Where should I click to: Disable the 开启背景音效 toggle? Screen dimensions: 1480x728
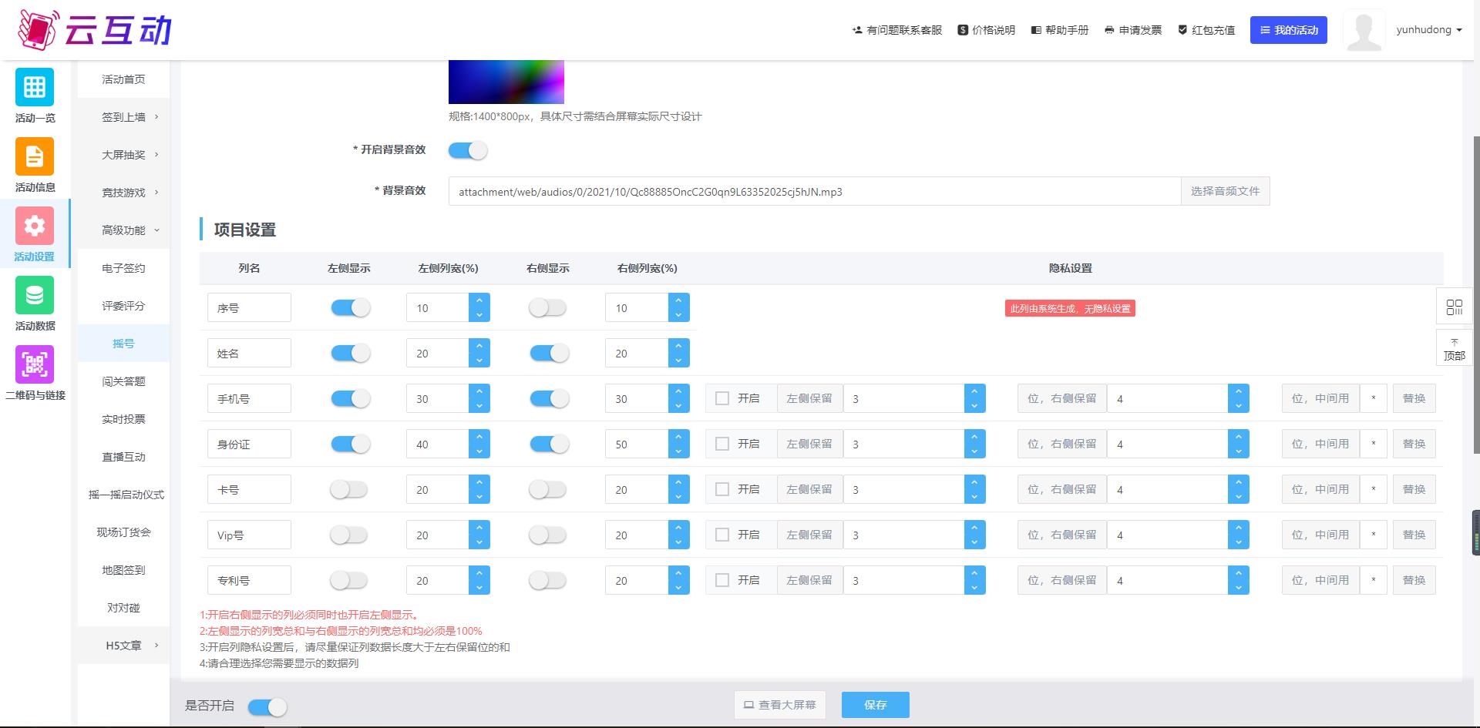[468, 150]
